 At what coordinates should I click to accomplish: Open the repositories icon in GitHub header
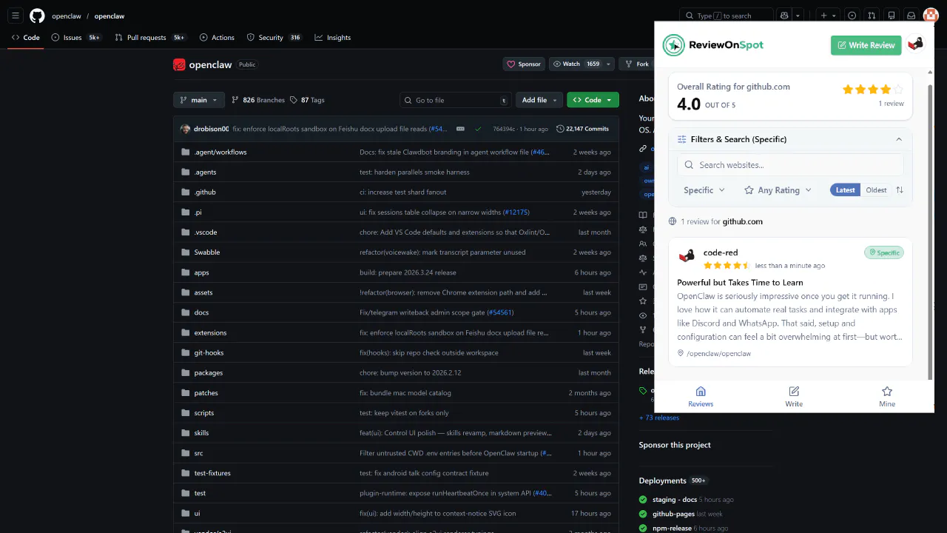click(892, 16)
